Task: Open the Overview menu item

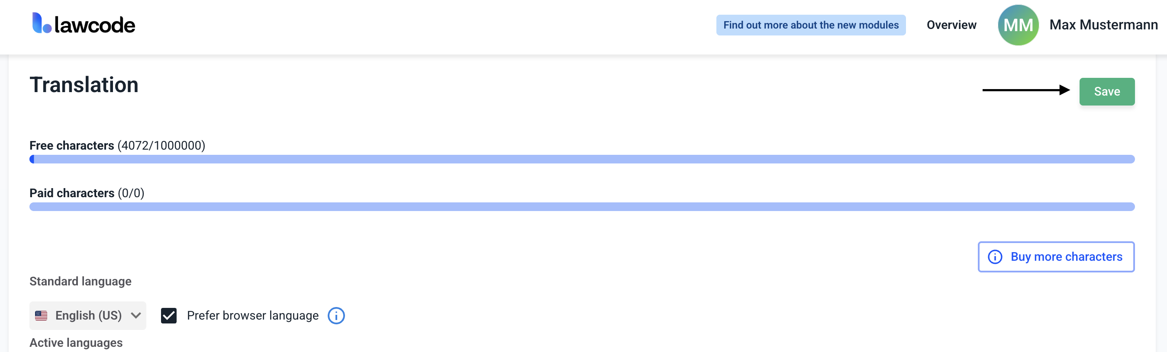Action: pyautogui.click(x=951, y=25)
